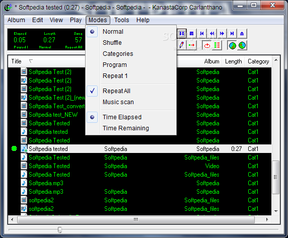Open the Album menu
Screen dimensions: 288x238
pos(16,20)
